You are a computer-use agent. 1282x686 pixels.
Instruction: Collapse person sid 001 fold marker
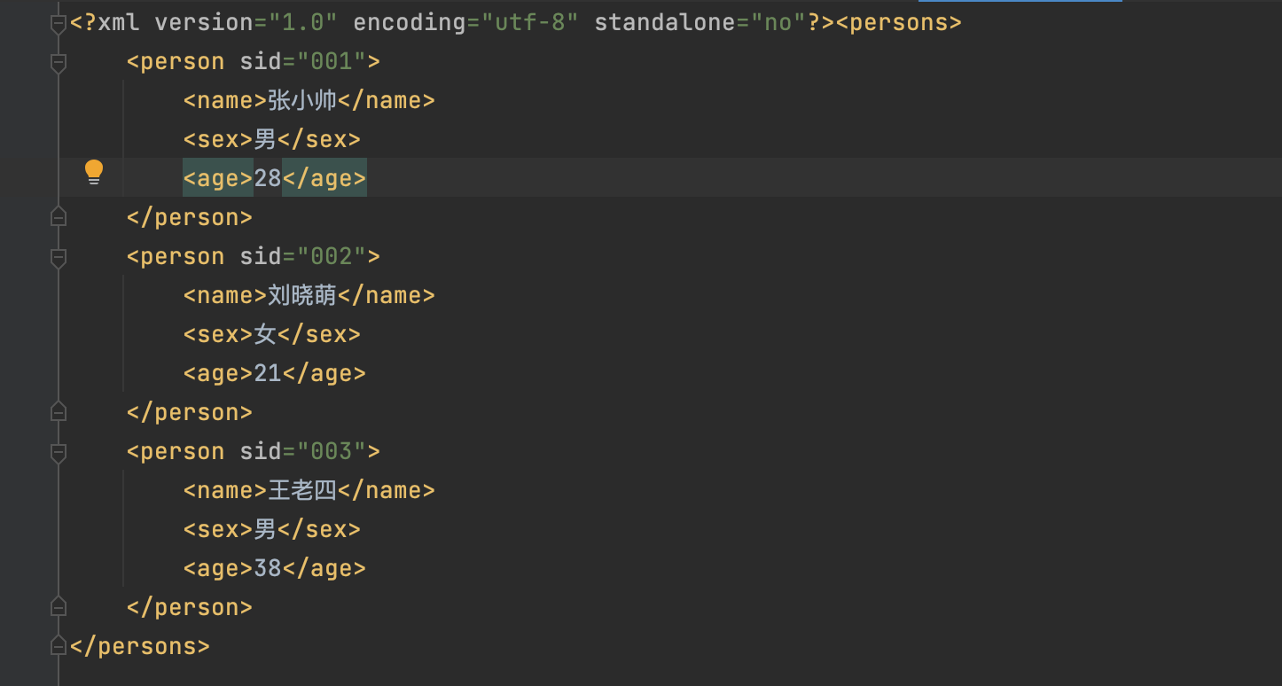(59, 63)
